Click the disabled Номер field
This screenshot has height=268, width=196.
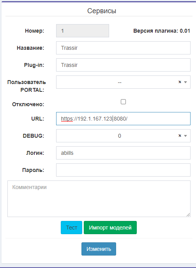pos(83,31)
